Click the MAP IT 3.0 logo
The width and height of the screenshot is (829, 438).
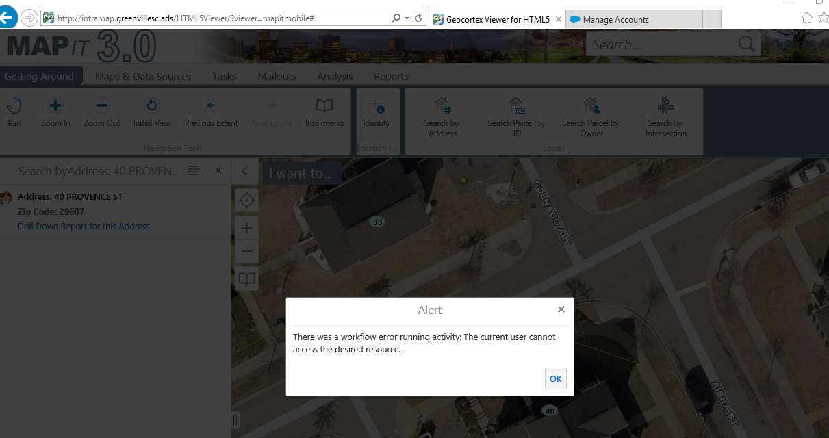tap(81, 47)
